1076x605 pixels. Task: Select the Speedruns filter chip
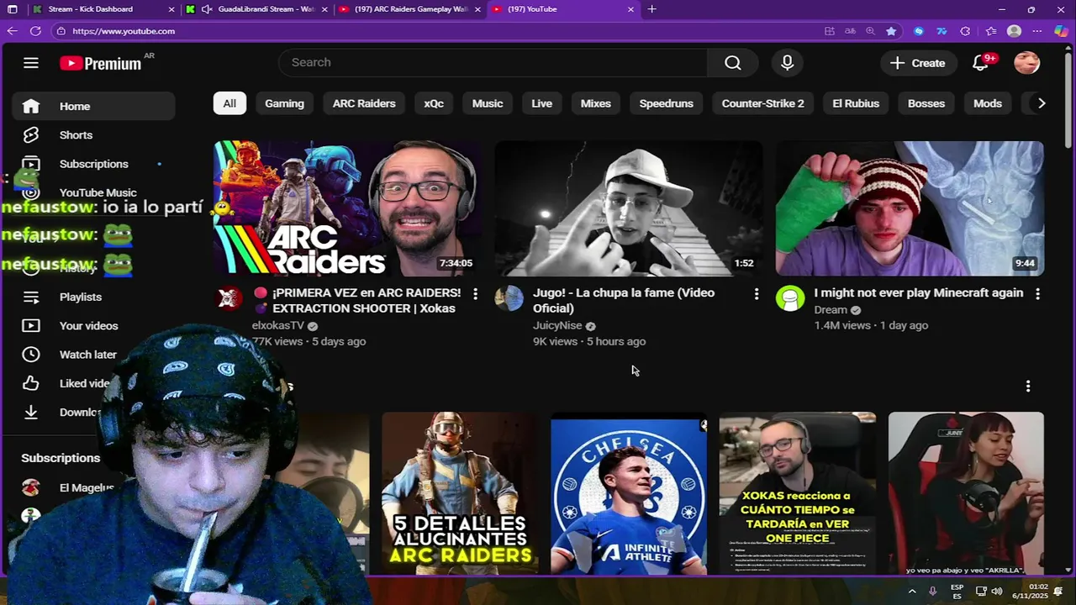tap(667, 103)
